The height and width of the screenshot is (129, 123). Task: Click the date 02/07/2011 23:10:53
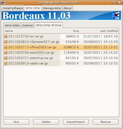click(101, 58)
